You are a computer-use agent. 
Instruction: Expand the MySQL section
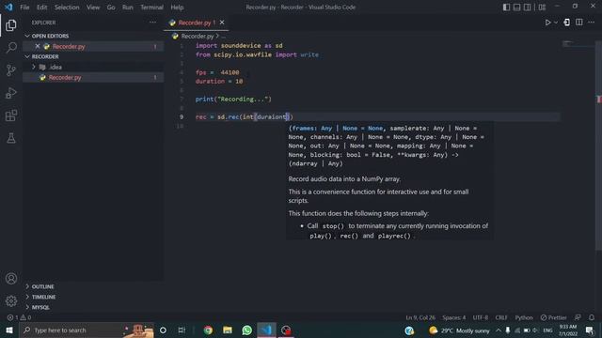tap(40, 307)
